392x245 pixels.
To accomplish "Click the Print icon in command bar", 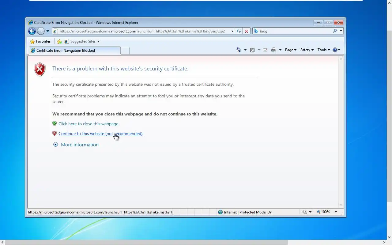I will 274,50.
